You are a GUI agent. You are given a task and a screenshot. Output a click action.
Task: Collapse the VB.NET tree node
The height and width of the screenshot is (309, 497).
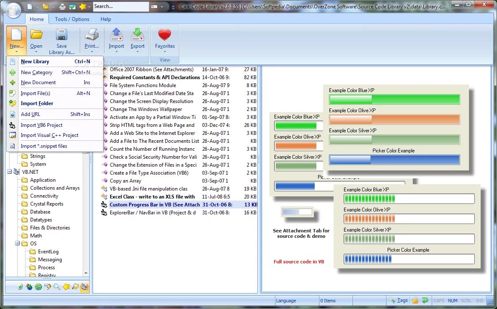(10, 172)
